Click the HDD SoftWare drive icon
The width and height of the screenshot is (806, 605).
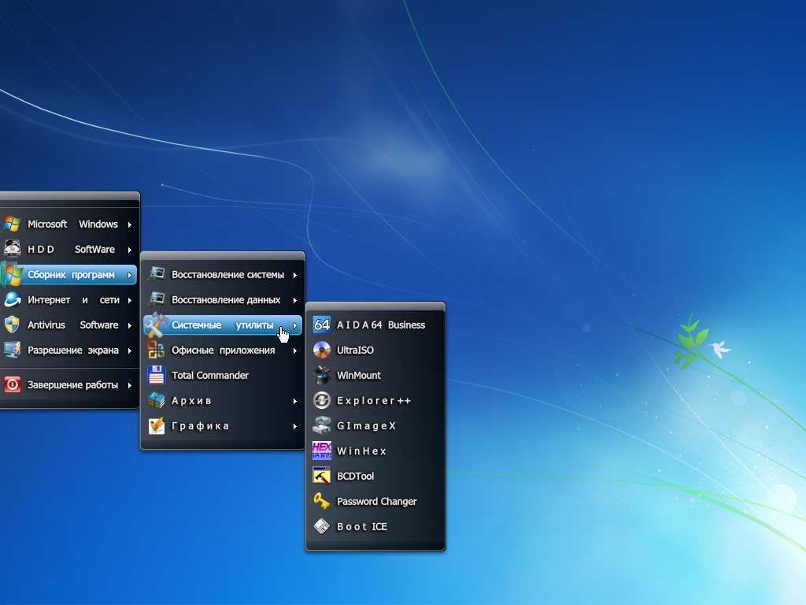pos(12,249)
